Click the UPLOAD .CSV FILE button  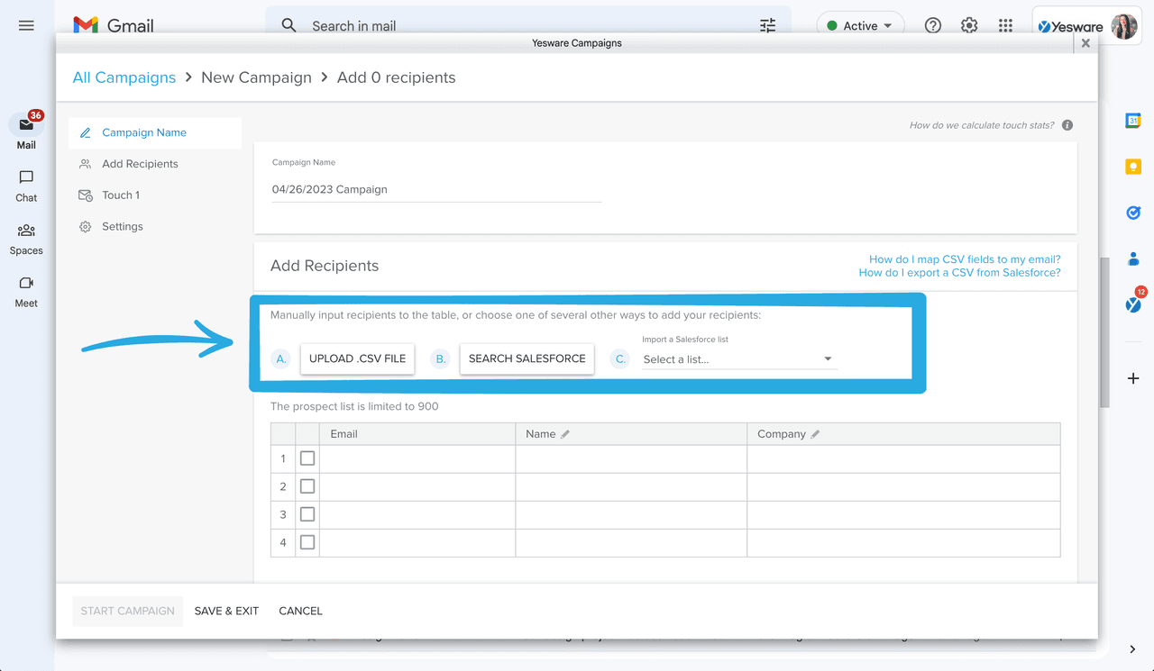[357, 358]
